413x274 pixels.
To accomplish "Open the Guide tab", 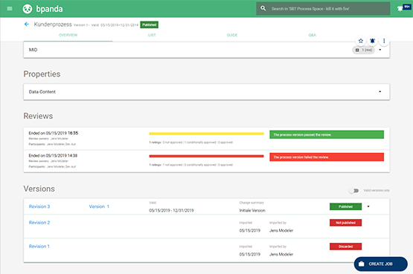I will (x=232, y=35).
